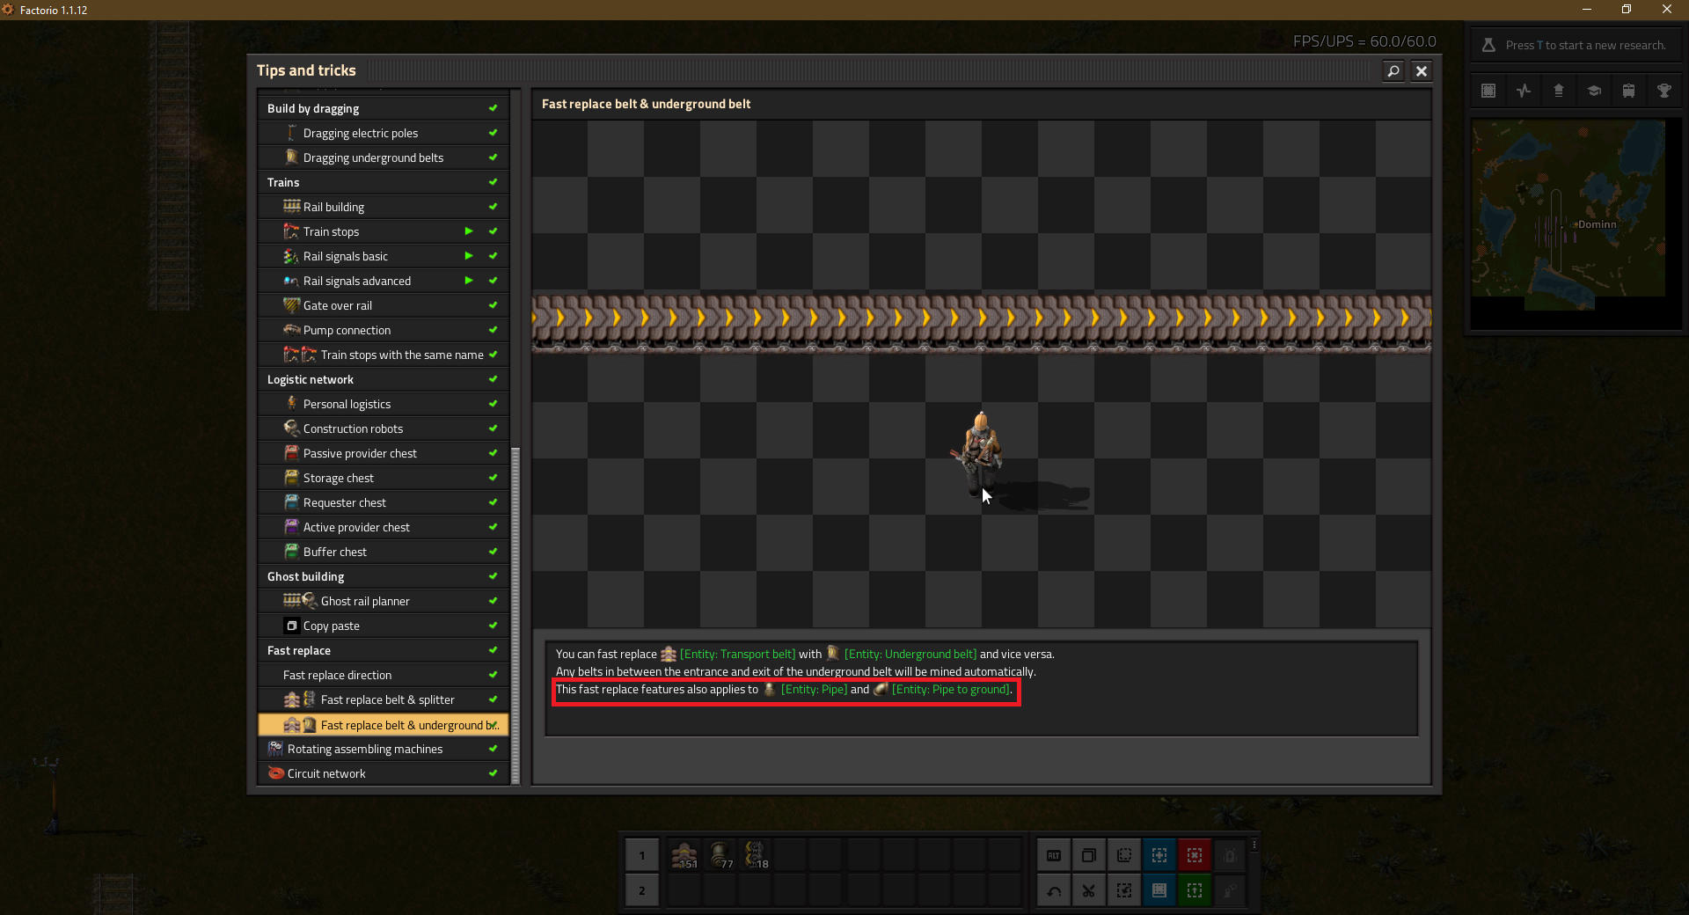Select the transport belt in quickbar slot
This screenshot has width=1689, height=915.
[x=684, y=855]
